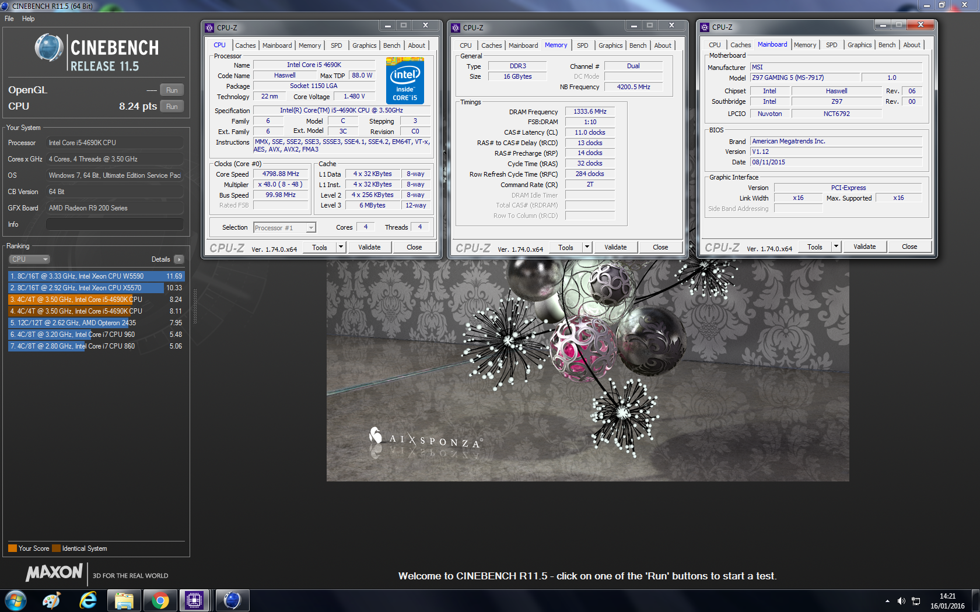Click Model field Z97 GAMING 5
Image resolution: width=980 pixels, height=612 pixels.
click(x=805, y=78)
